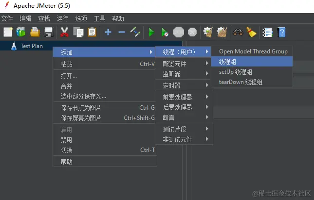
Task: Click the gray Shutdown icon
Action: (x=192, y=32)
